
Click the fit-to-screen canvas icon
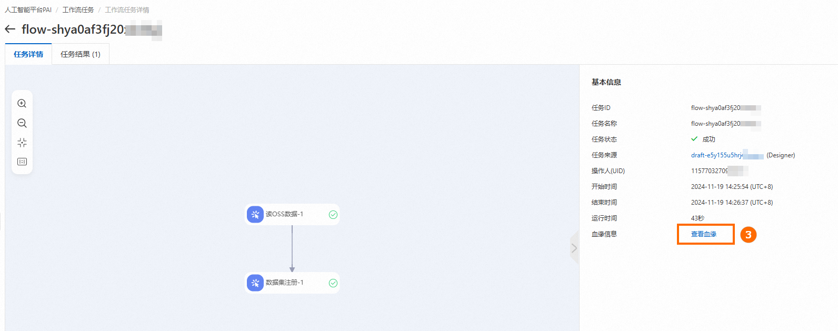[x=22, y=143]
